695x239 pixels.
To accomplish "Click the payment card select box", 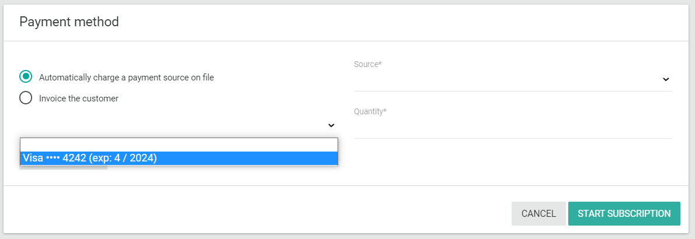I will pos(175,125).
